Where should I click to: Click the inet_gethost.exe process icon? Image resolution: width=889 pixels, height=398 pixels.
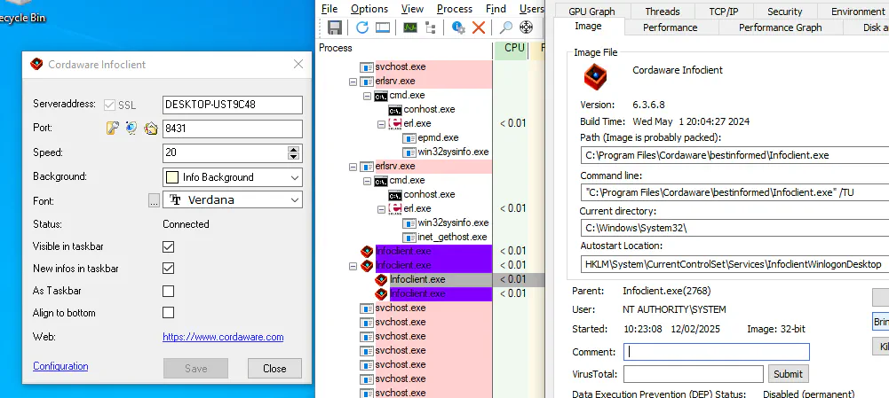(x=409, y=237)
